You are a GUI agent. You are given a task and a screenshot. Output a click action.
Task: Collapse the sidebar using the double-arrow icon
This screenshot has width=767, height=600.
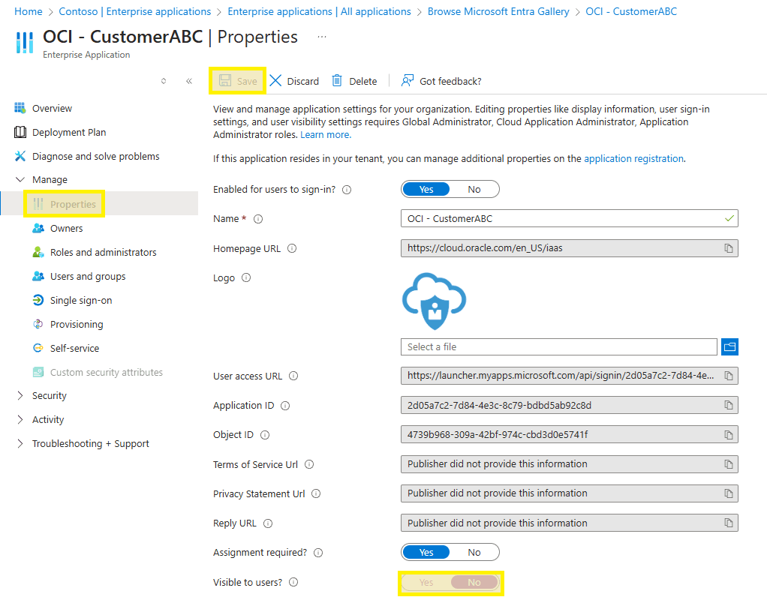pos(189,81)
